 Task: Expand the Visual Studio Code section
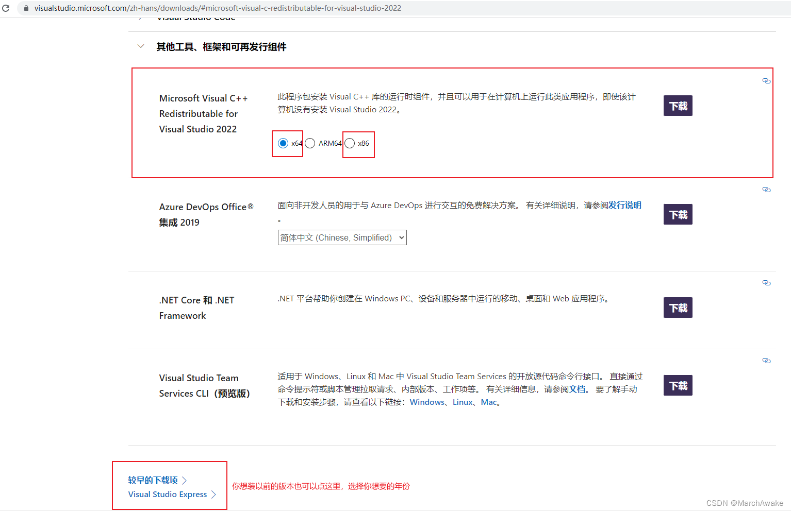[140, 17]
